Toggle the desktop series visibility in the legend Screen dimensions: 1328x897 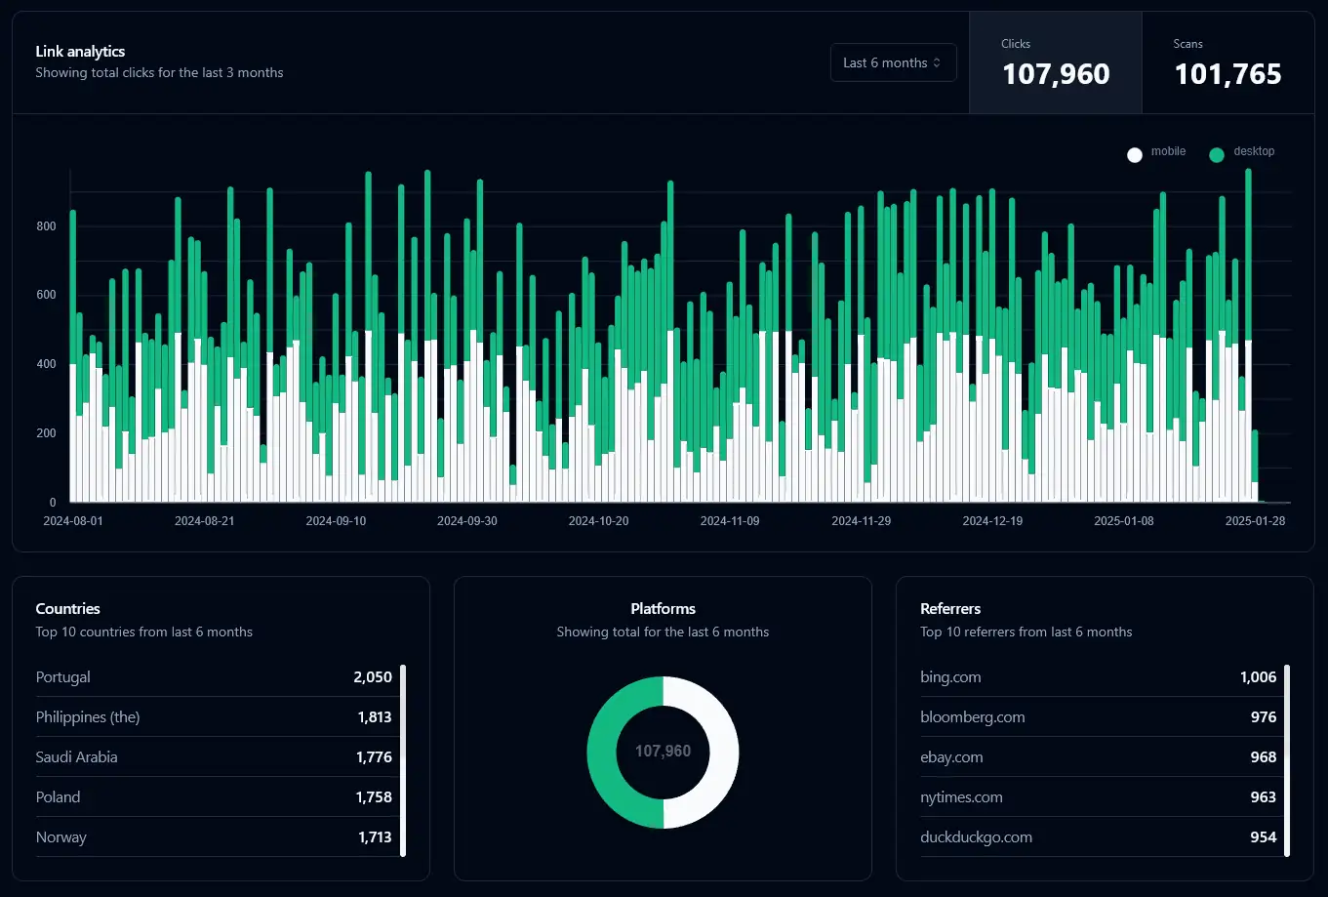1242,152
